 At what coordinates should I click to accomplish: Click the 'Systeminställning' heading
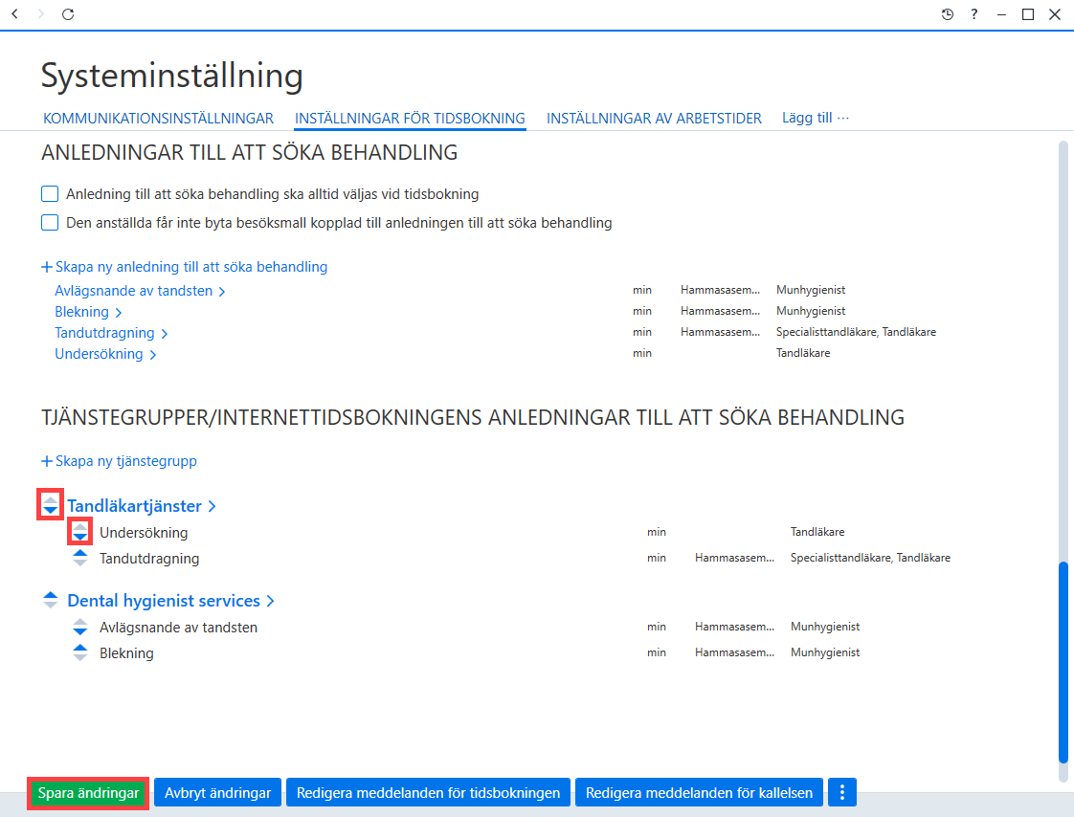(172, 76)
